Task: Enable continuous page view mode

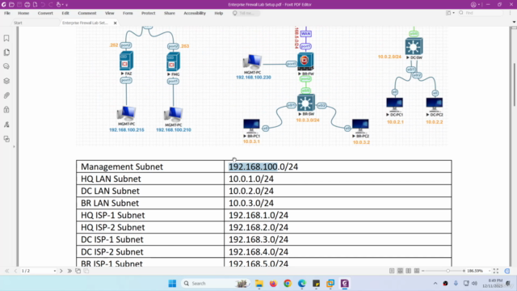Action: [400, 271]
